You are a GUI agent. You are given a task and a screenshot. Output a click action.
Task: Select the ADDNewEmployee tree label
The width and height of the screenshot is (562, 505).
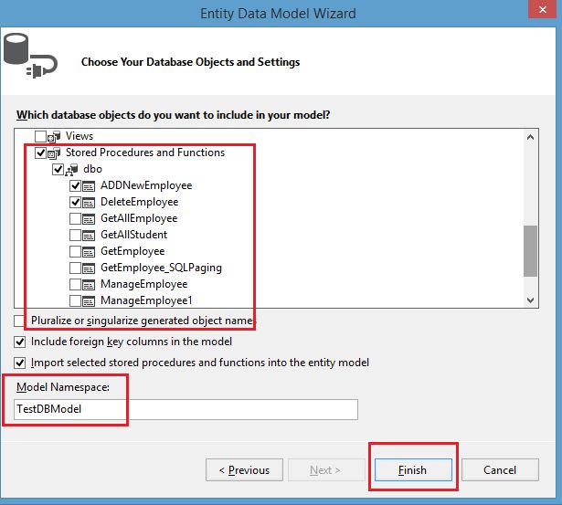point(146,185)
